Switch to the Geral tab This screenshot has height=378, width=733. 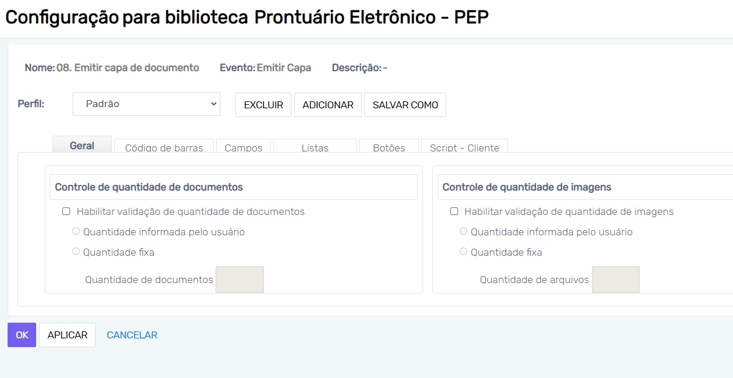(82, 146)
